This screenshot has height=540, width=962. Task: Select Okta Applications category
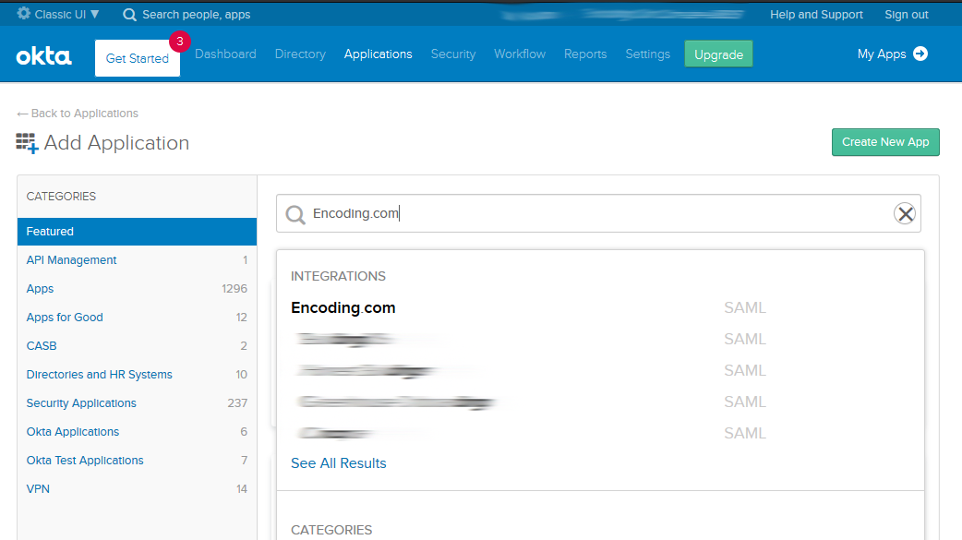[x=72, y=432]
